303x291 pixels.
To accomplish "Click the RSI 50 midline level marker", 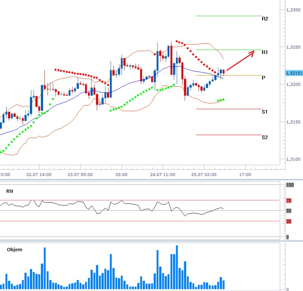I will (x=288, y=211).
